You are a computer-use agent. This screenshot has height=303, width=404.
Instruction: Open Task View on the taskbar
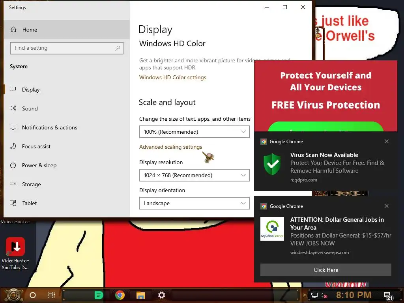click(x=52, y=295)
